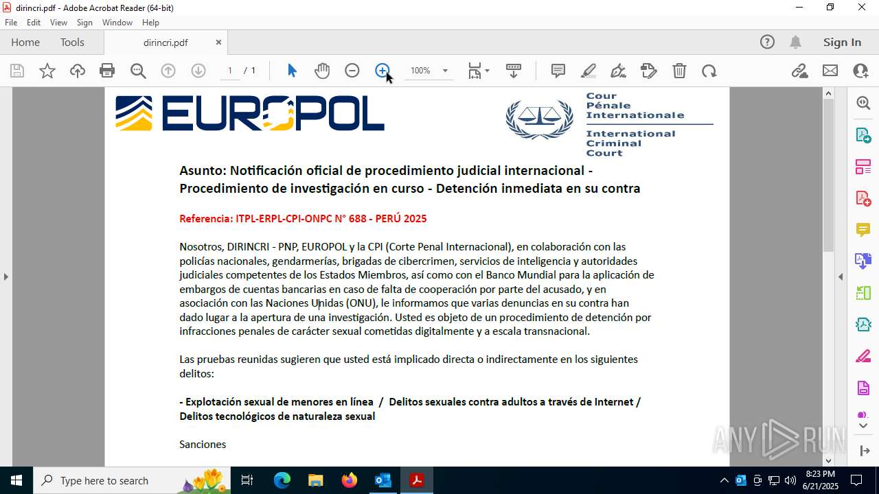Open Combine Files tool in right pane
The height and width of the screenshot is (494, 879).
[x=863, y=261]
